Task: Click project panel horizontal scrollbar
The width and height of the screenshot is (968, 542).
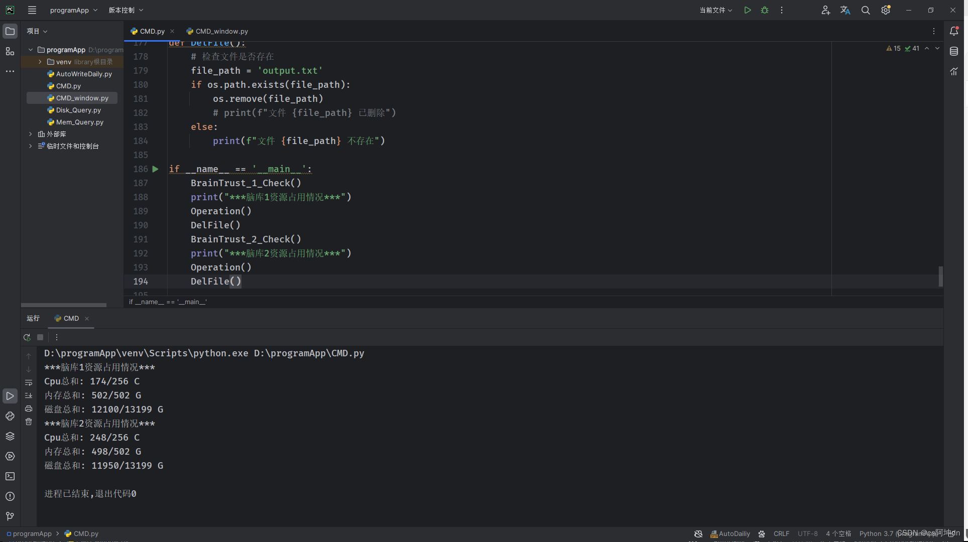Action: coord(64,305)
